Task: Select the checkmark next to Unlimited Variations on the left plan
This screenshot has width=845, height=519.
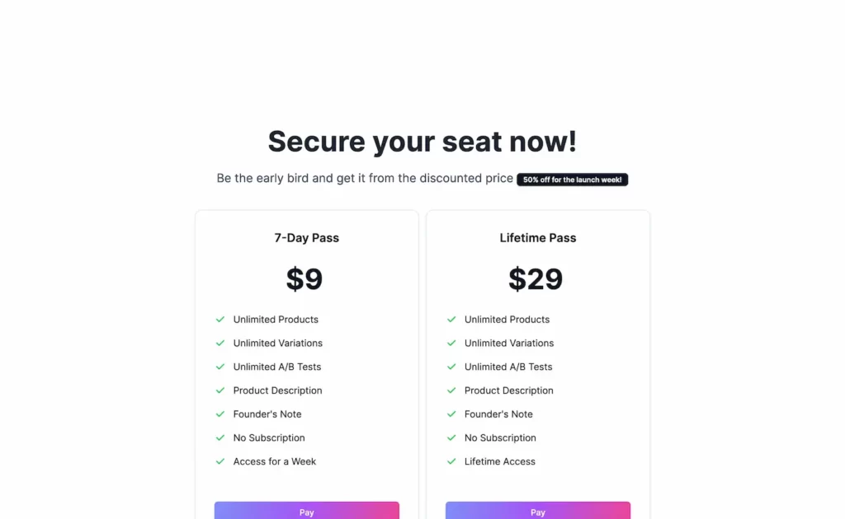Action: [x=220, y=344]
